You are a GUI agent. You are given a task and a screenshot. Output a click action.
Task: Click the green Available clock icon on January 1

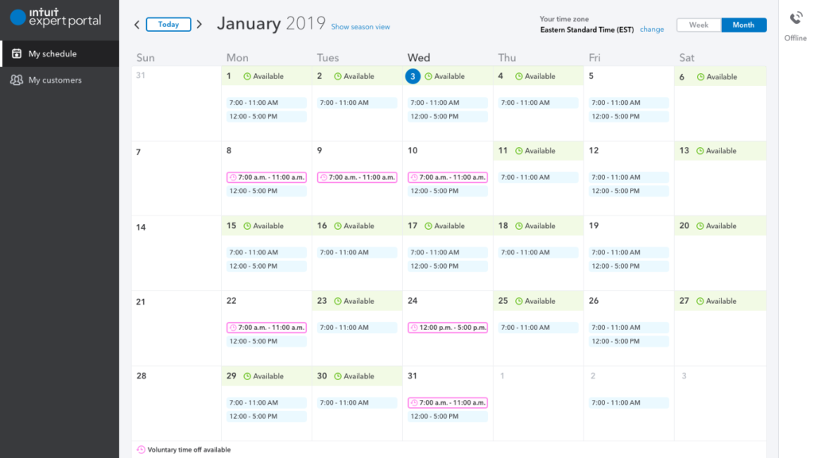tap(247, 76)
